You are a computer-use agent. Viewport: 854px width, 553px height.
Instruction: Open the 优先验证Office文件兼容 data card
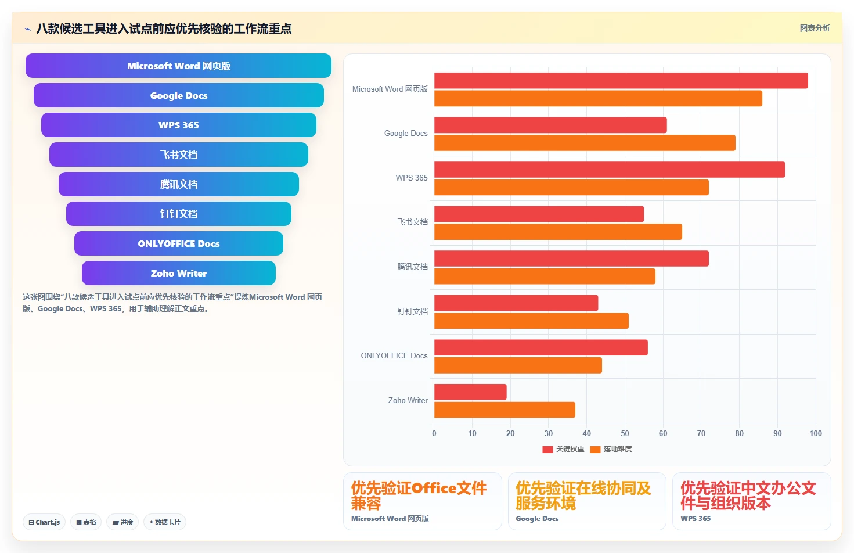[x=422, y=501]
